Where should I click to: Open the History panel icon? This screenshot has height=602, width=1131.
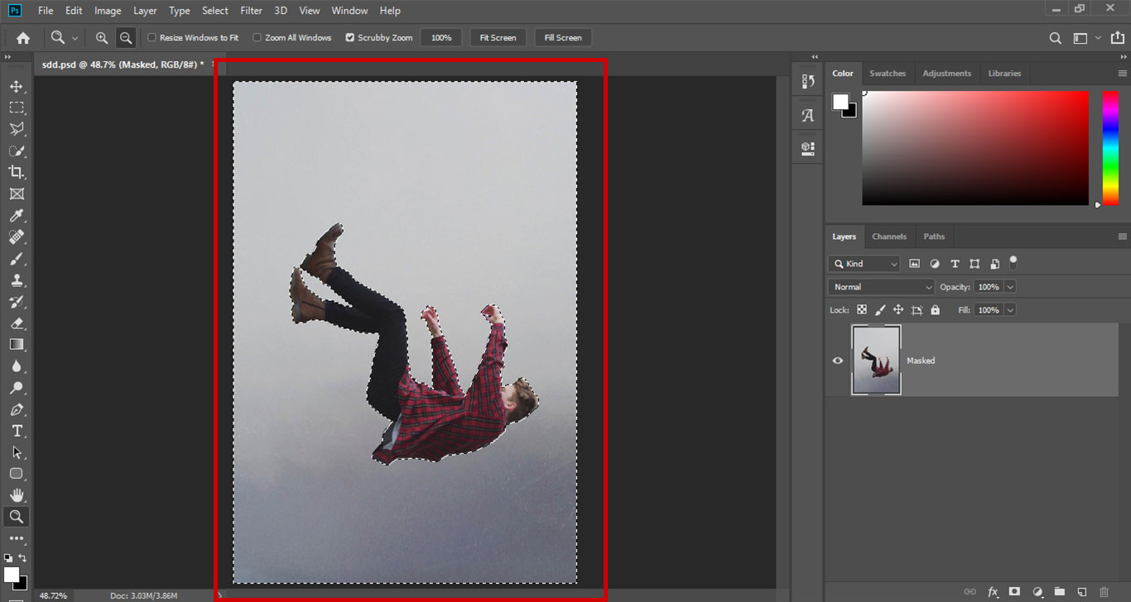[x=808, y=81]
